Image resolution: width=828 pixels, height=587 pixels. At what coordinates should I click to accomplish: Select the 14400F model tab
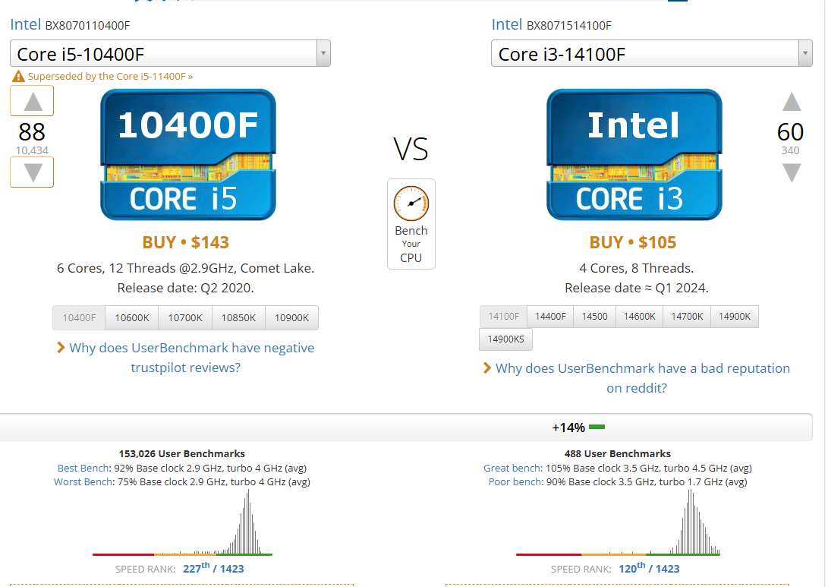coord(550,317)
